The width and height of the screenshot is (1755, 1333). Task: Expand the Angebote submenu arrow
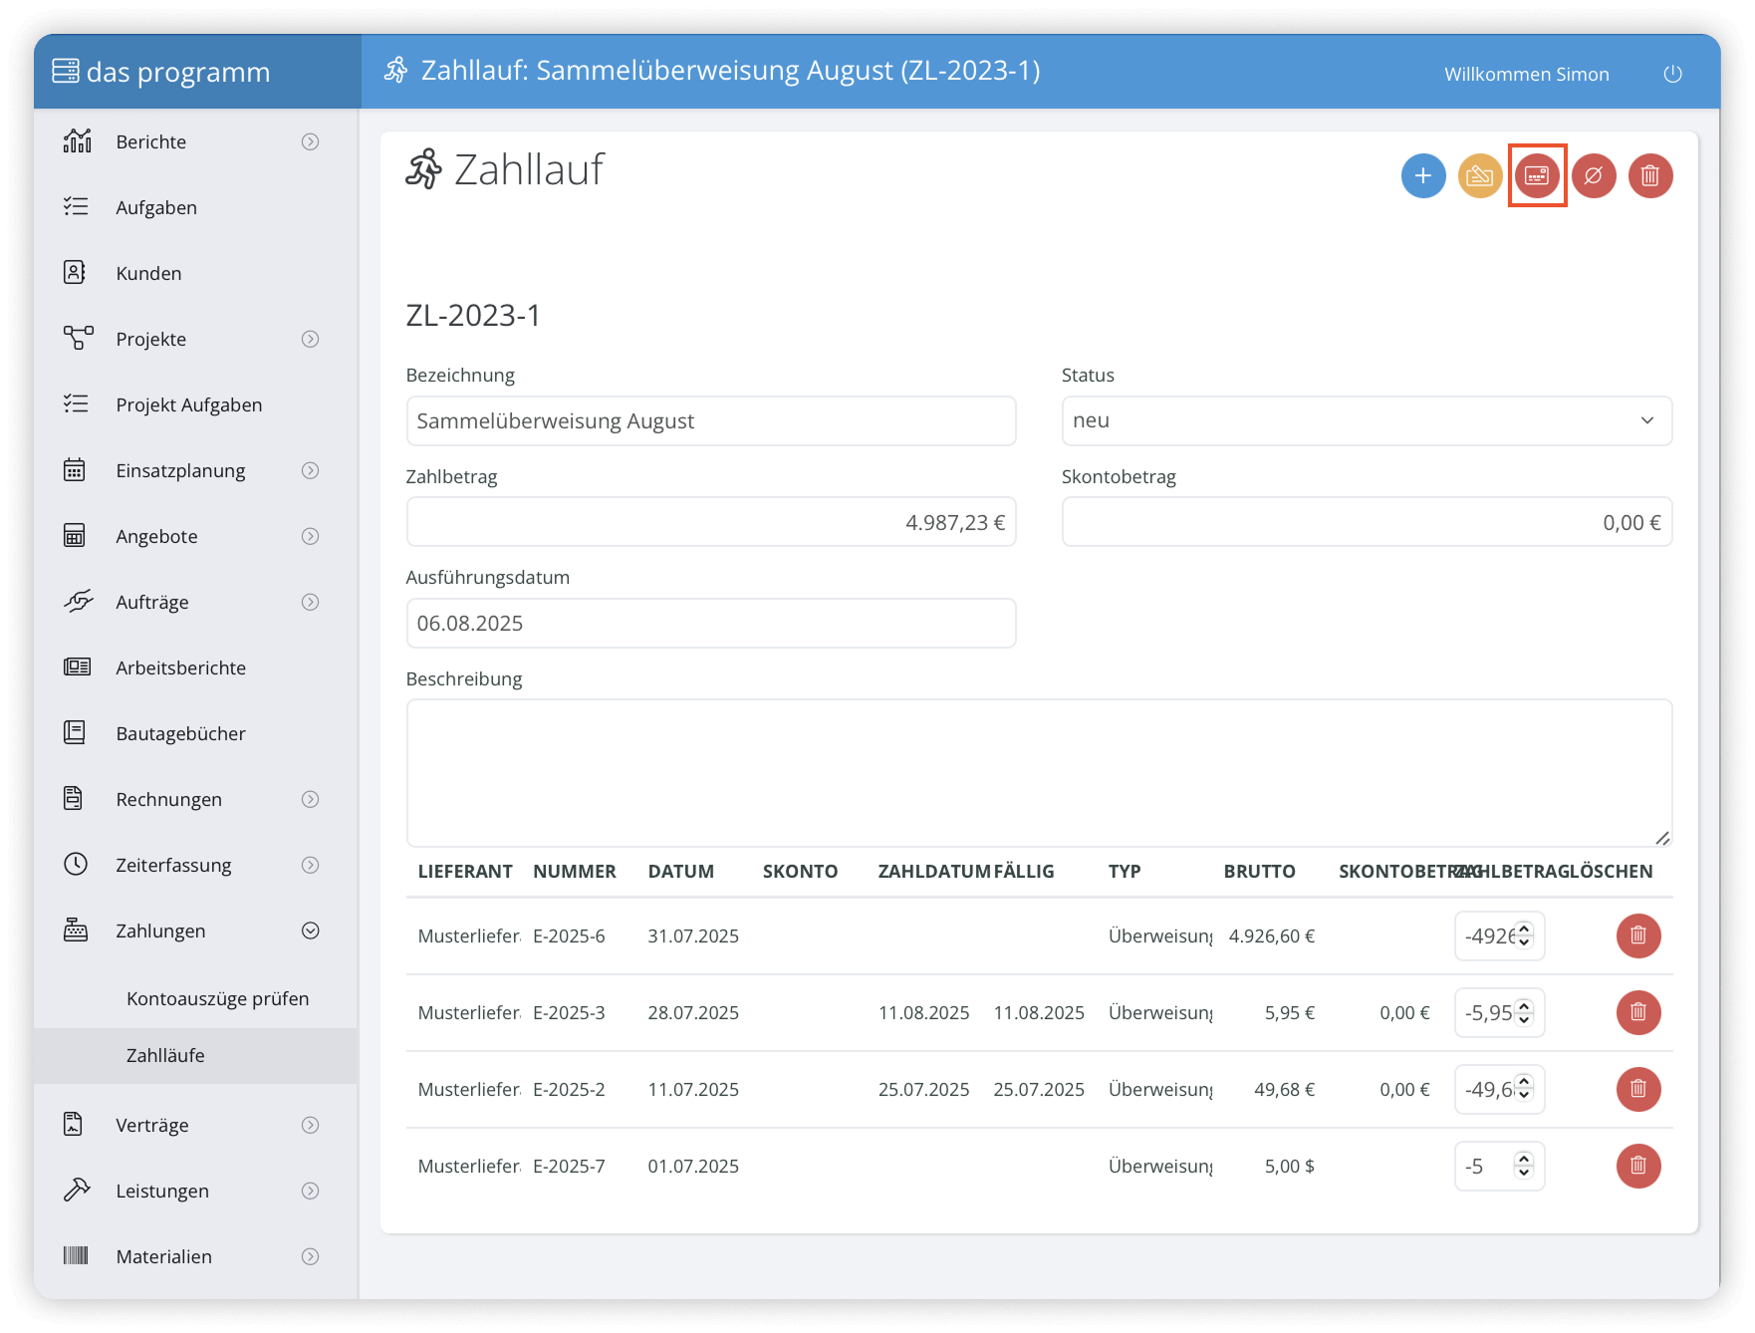pyautogui.click(x=311, y=536)
